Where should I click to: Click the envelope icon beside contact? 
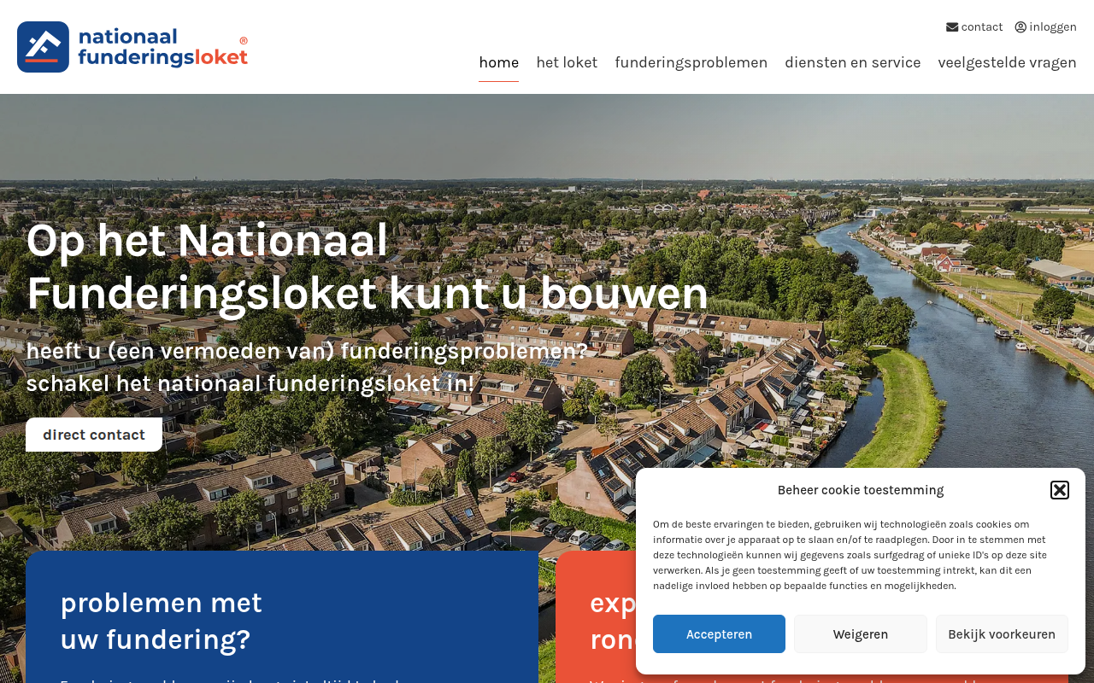pos(952,27)
